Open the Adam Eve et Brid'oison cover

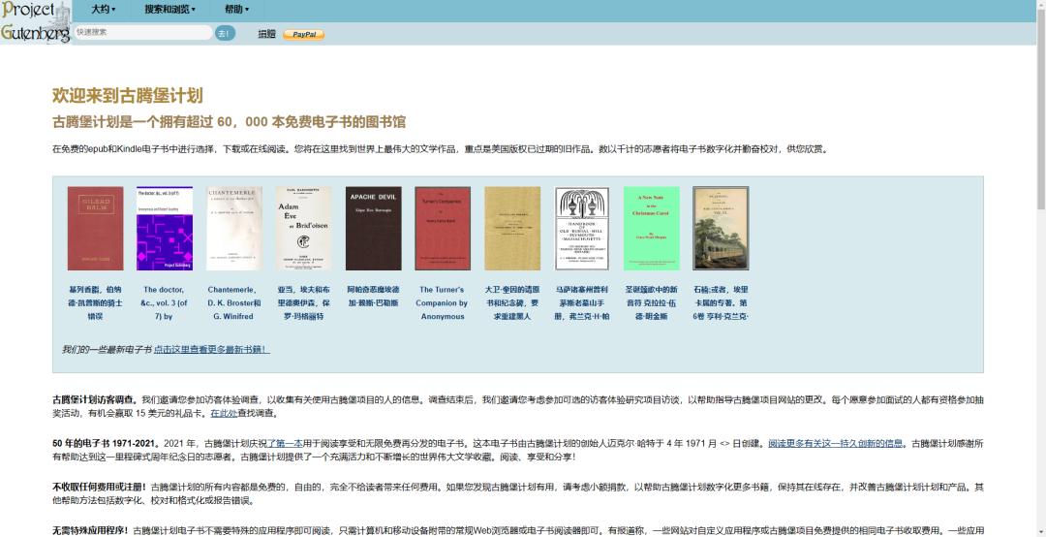point(303,229)
